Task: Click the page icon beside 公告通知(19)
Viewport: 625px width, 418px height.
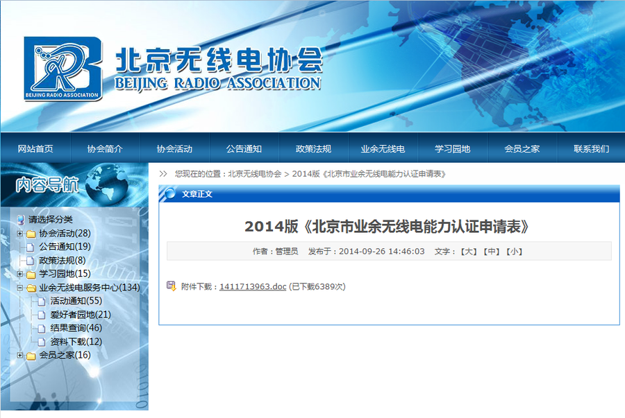Action: (30, 247)
